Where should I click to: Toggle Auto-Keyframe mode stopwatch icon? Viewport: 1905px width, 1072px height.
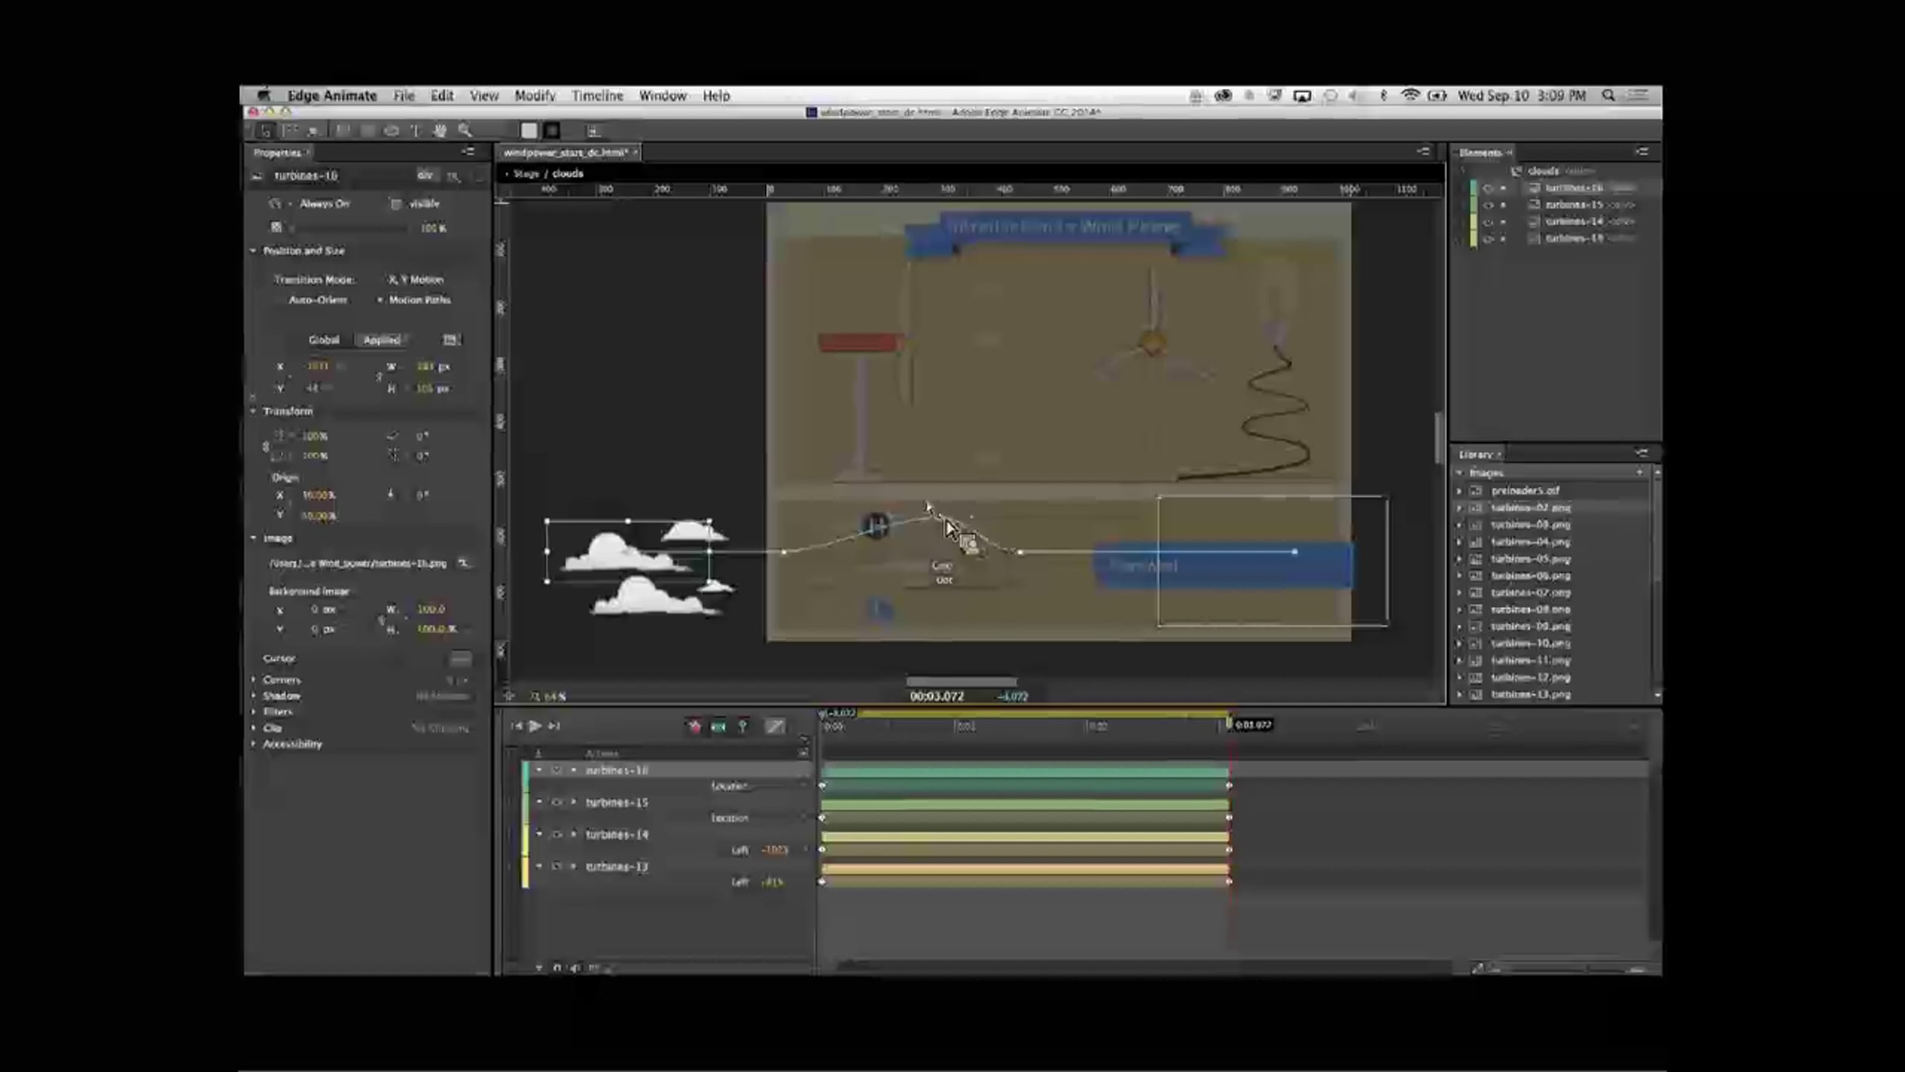point(695,726)
